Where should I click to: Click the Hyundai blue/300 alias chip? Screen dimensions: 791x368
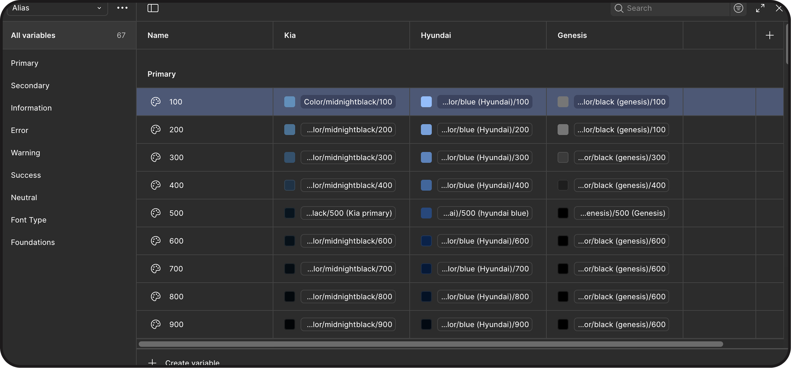(485, 157)
